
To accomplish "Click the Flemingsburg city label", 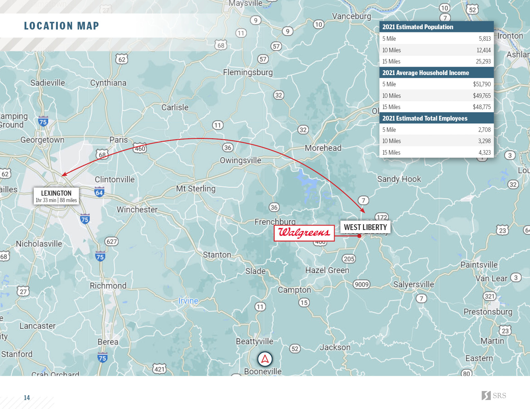I will [248, 72].
